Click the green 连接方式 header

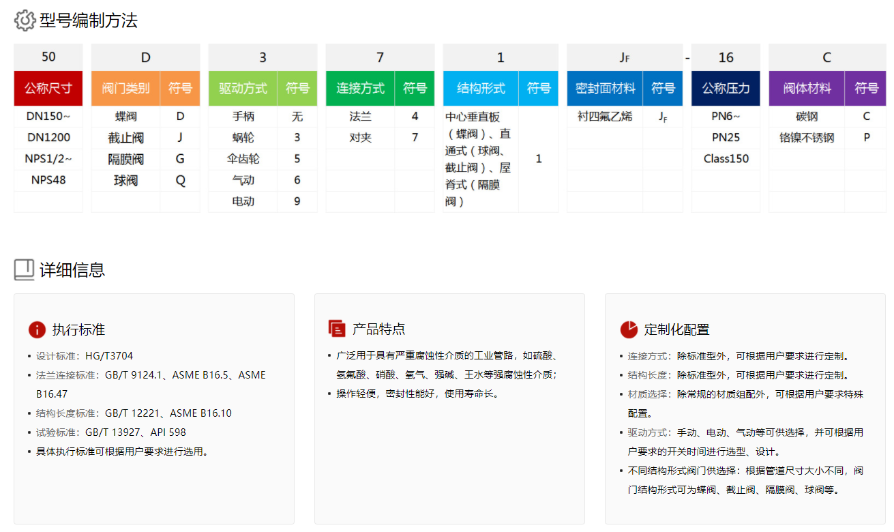click(360, 88)
